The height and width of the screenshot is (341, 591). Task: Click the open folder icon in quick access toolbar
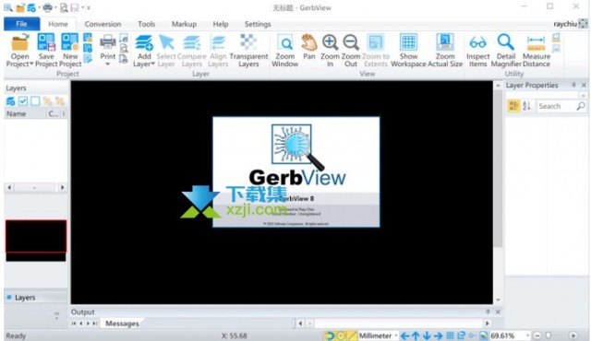[x=20, y=7]
